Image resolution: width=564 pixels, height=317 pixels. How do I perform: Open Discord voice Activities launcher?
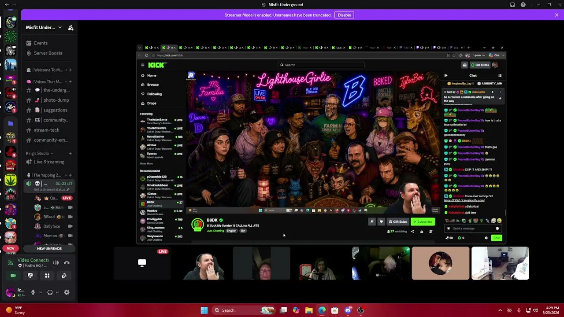[x=47, y=276]
